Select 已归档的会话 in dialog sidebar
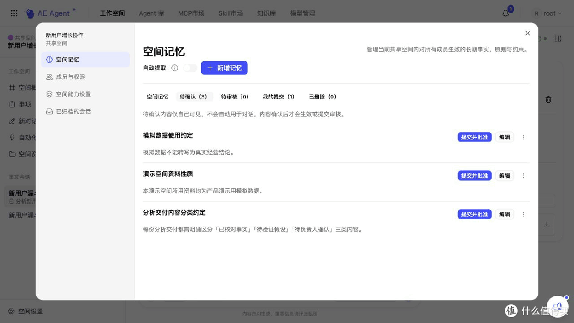Viewport: 574px width, 323px height. coord(85,111)
